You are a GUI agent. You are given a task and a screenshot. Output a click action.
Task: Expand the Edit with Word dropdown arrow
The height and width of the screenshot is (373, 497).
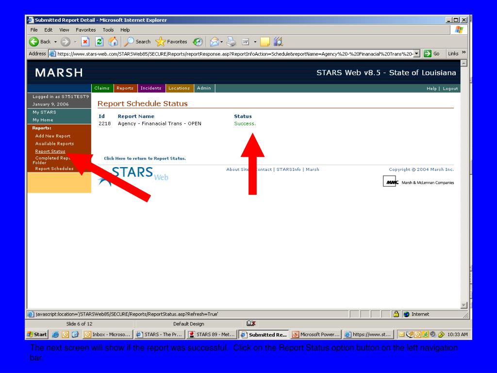(x=255, y=42)
